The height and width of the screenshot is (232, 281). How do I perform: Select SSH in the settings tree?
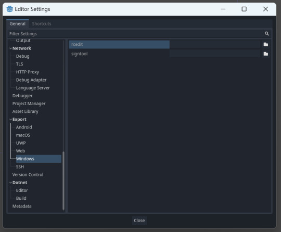(x=20, y=166)
